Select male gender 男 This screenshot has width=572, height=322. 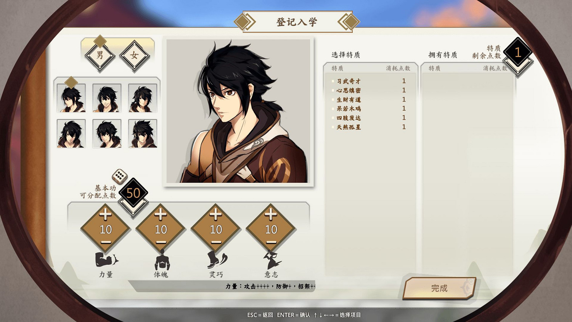[100, 56]
